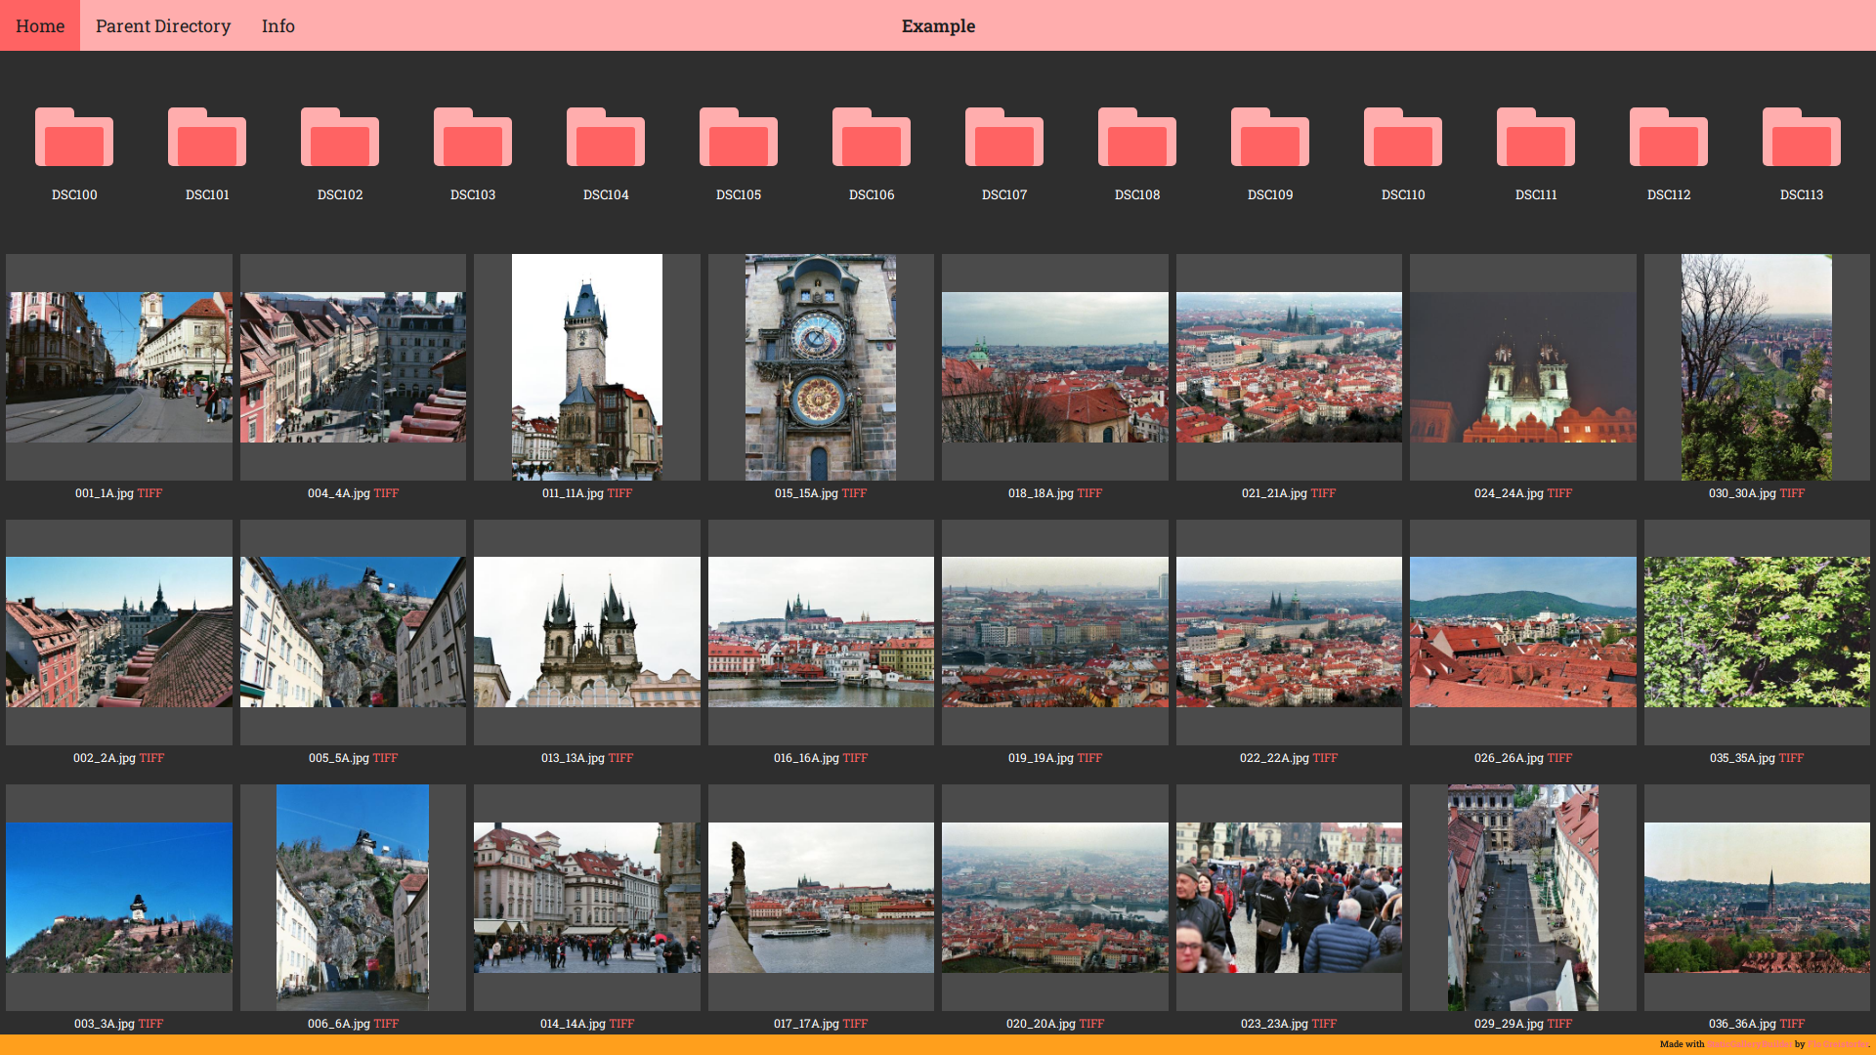1876x1055 pixels.
Task: Click the TIFF link for 001_1A.jpg
Action: [x=149, y=493]
